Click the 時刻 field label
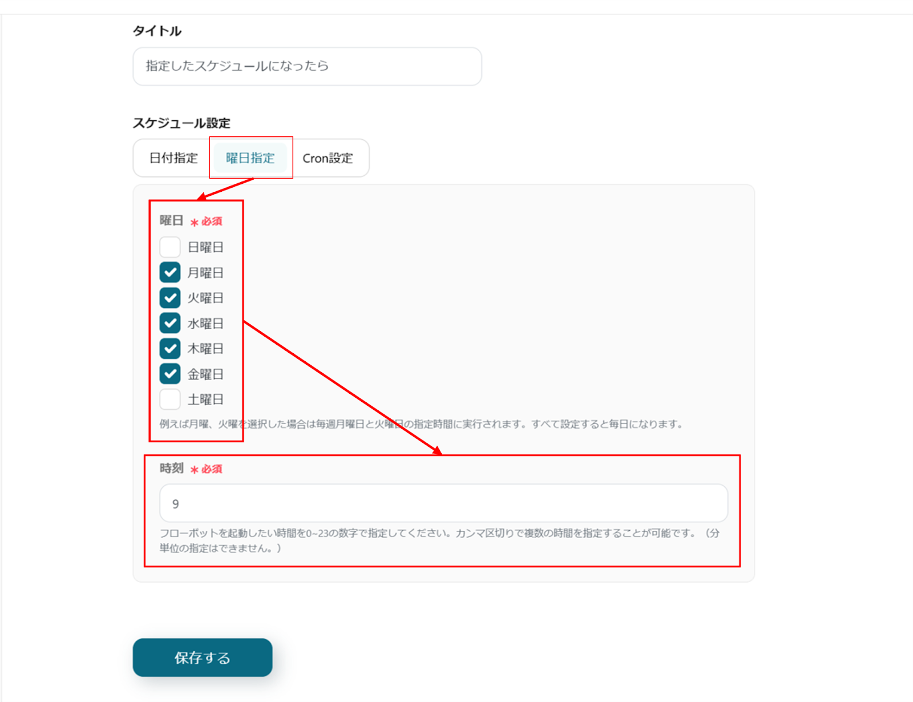This screenshot has width=913, height=702. pos(171,469)
